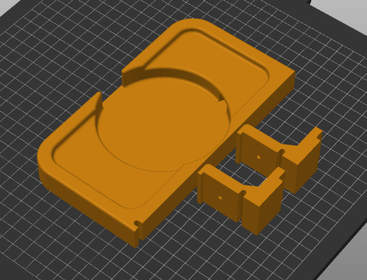Viewport: 367px width, 280px height.
Task: Click the bed gap between tray's left arms
Action: tap(111, 86)
